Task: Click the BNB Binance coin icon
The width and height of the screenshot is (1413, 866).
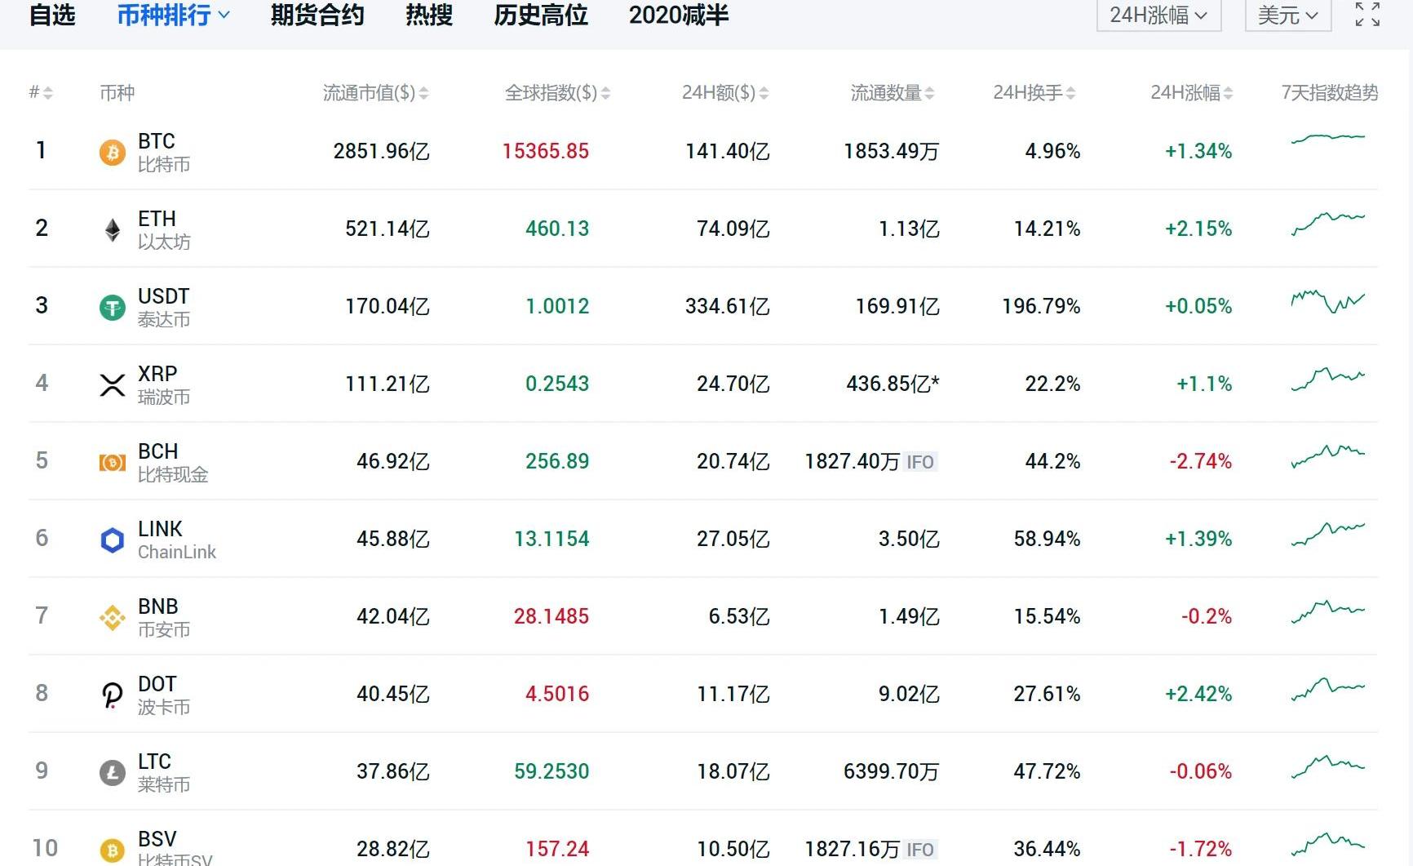Action: (x=113, y=617)
